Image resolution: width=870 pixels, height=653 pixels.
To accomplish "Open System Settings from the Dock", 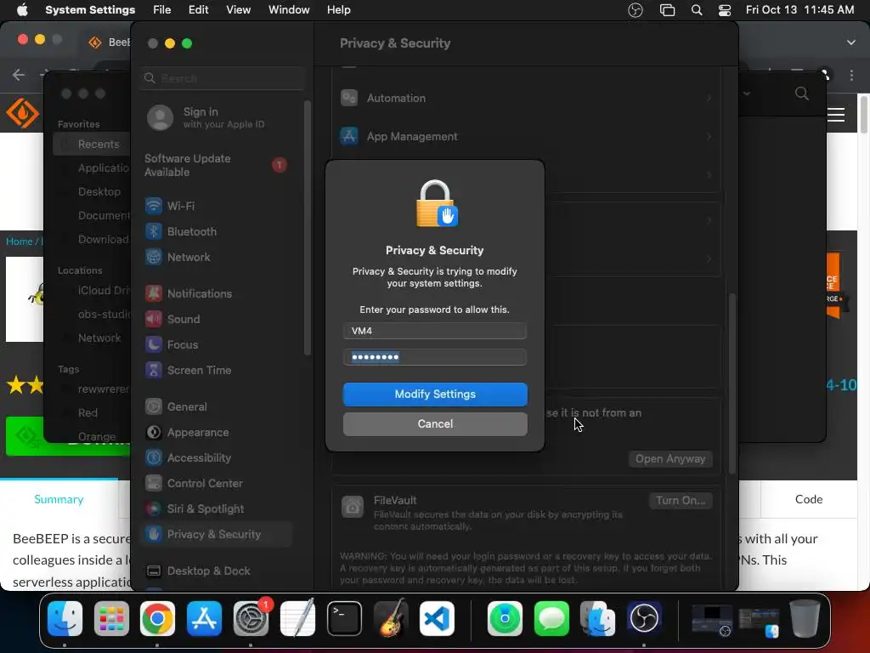I will pos(251,618).
